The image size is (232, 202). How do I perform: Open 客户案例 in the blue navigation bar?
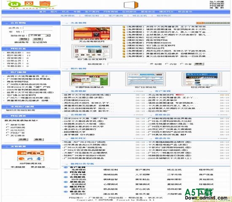tap(92, 12)
